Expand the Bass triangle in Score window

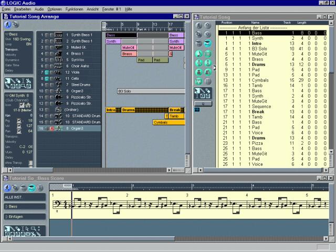pos(6,206)
